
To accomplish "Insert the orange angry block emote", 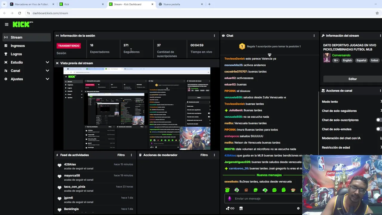I will 246,190.
